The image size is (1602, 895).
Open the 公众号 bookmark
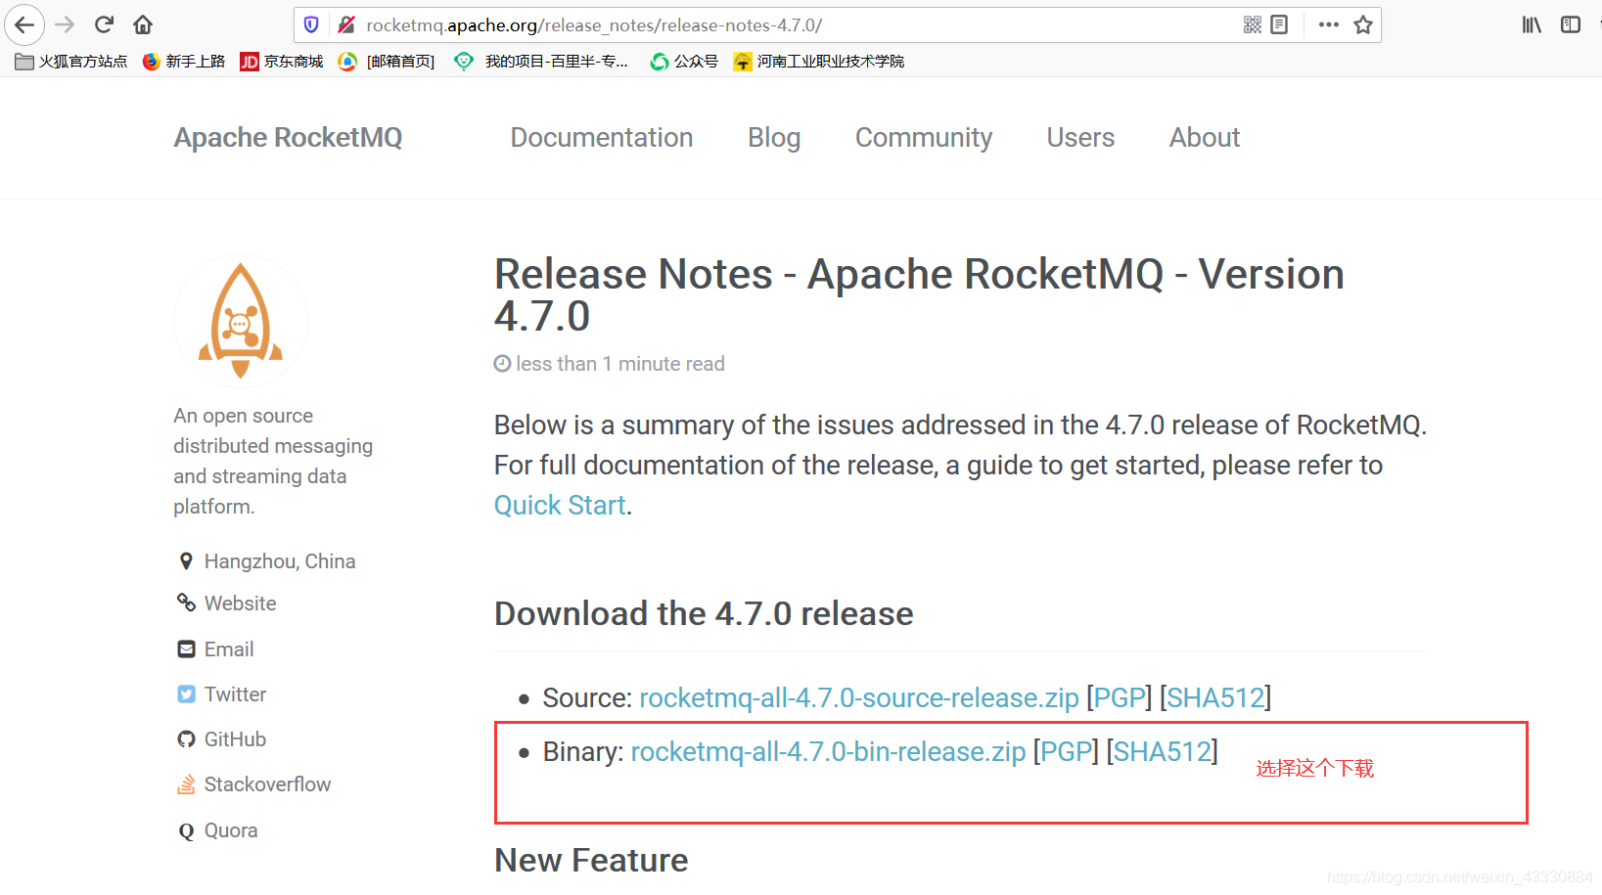684,62
